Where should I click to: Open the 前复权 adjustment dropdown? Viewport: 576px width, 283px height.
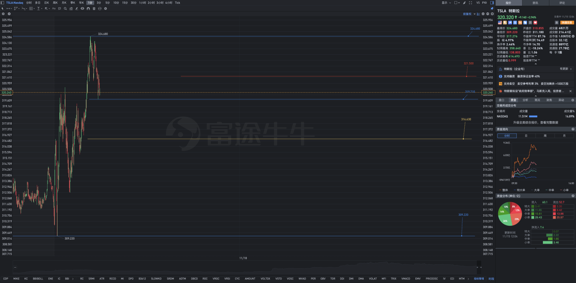point(469,14)
